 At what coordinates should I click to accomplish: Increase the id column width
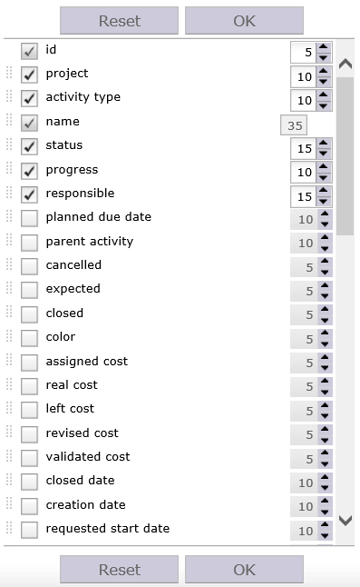324,47
